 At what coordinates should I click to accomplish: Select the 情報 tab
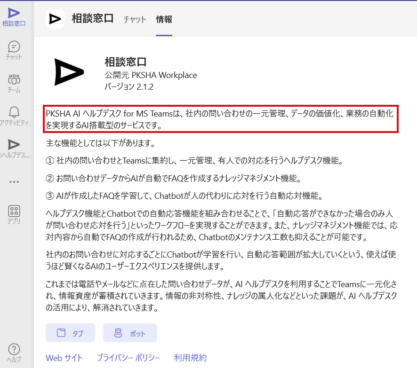164,19
